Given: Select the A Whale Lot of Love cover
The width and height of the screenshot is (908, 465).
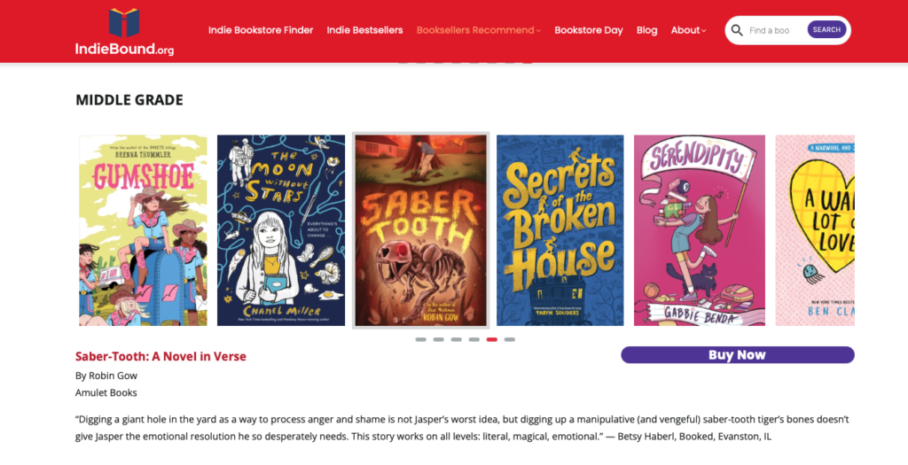Looking at the screenshot, I should pos(815,230).
